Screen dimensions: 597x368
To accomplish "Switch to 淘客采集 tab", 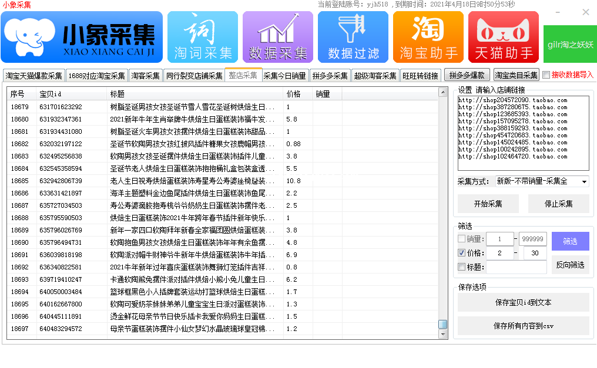I will 146,76.
